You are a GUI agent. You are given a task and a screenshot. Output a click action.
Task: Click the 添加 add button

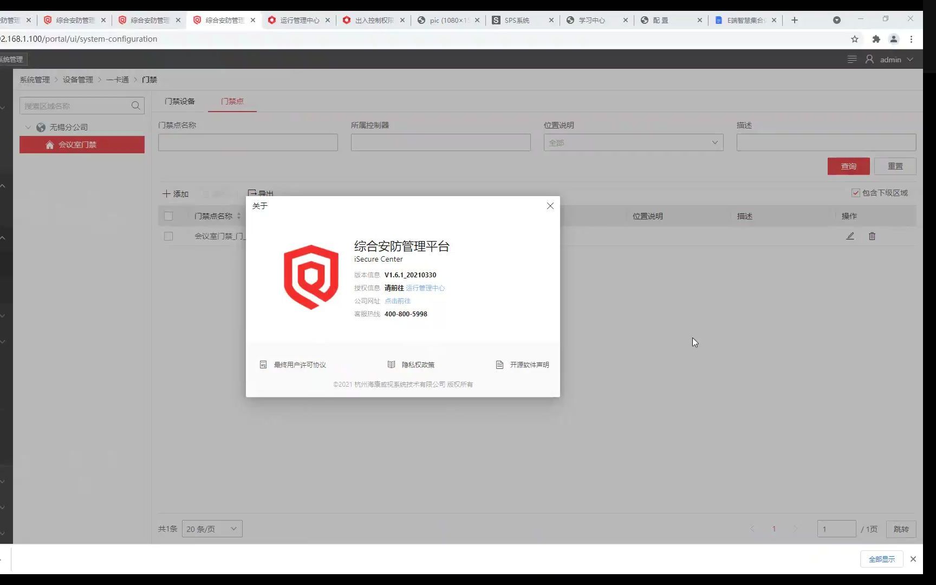coord(175,194)
